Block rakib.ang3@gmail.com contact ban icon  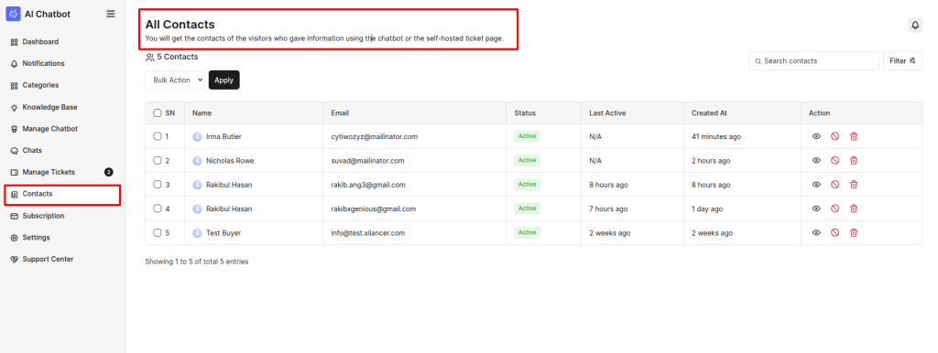point(834,185)
